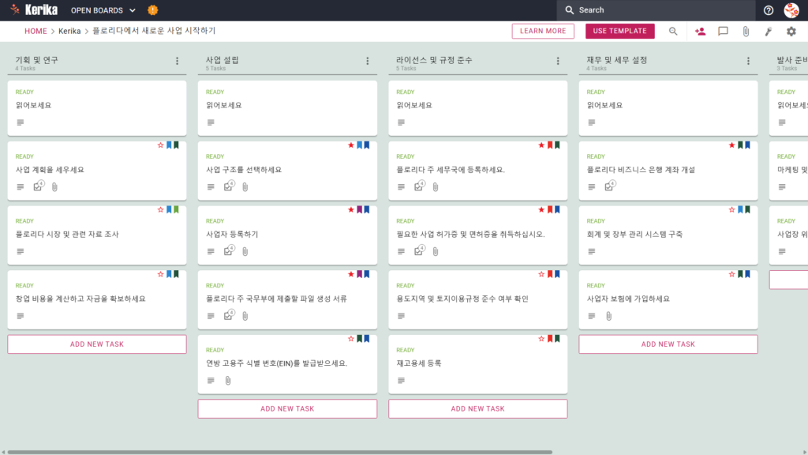This screenshot has height=455, width=808.
Task: Click the Search field in top bar
Action: click(656, 9)
